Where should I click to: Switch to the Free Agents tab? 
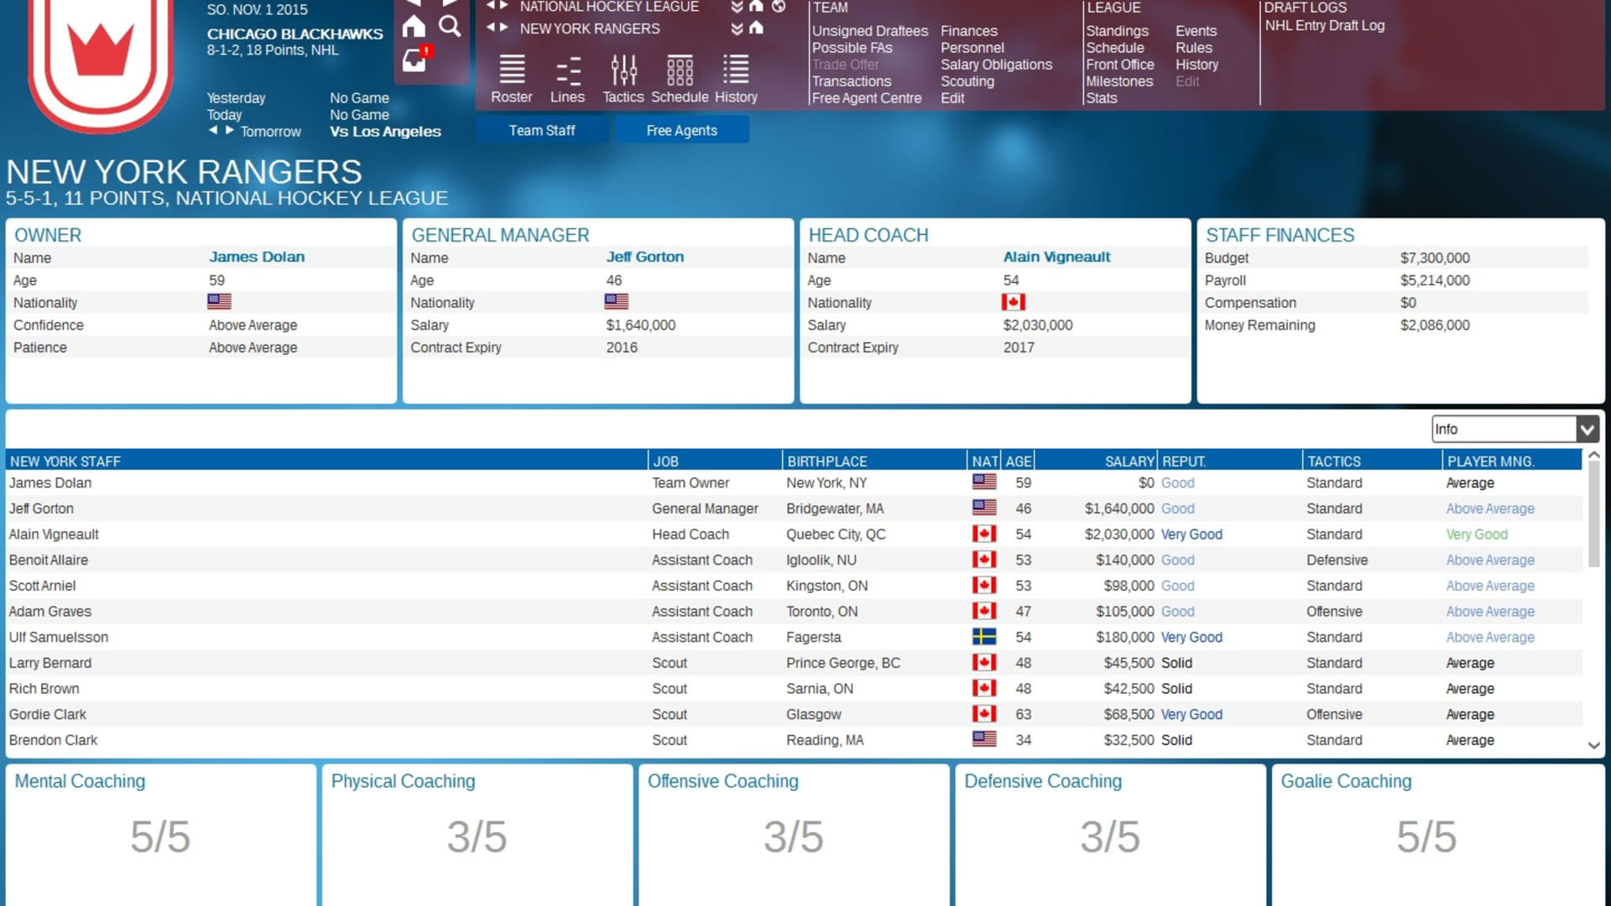681,130
